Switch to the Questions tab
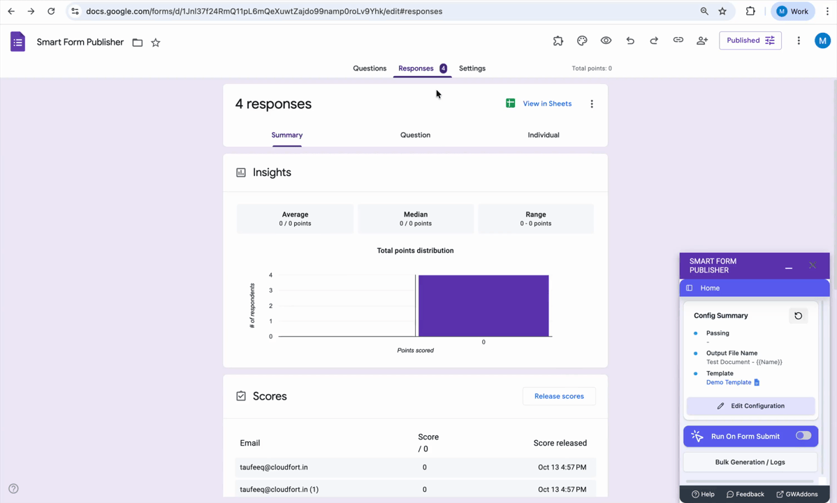837x503 pixels. click(x=370, y=68)
